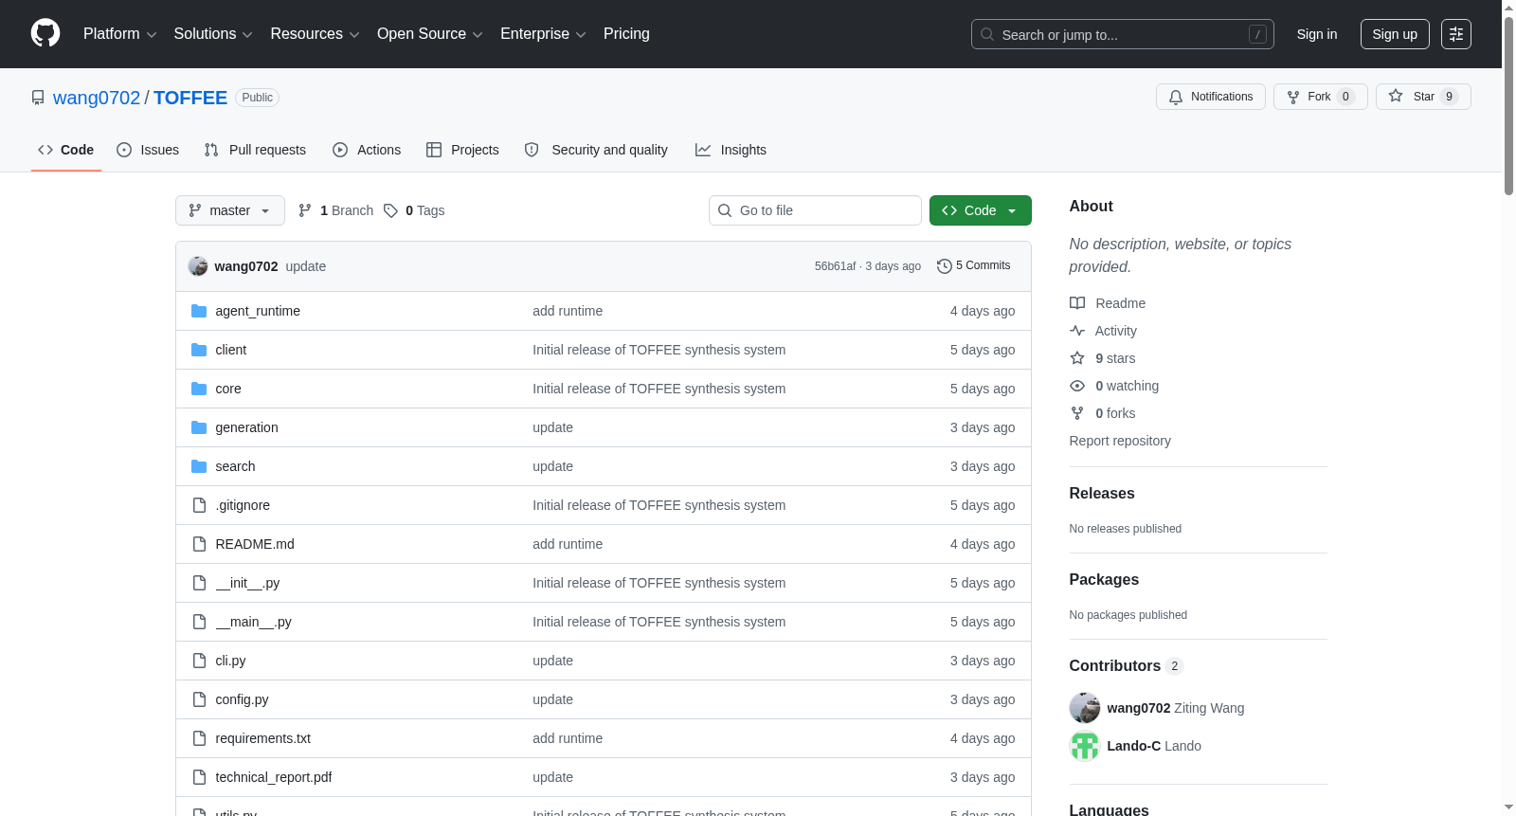Open the agent_runtime folder name
The height and width of the screenshot is (816, 1516).
[258, 311]
